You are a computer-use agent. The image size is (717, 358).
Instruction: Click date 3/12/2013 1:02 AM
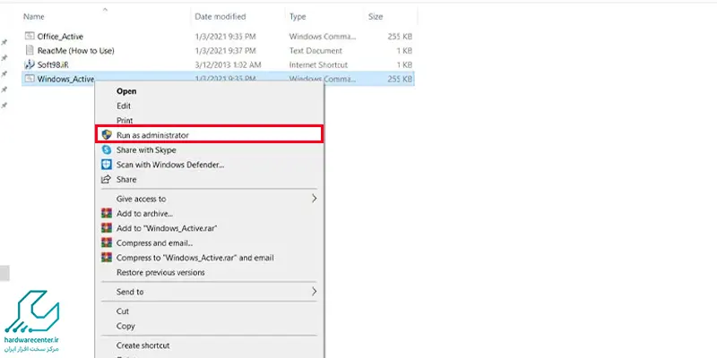(228, 64)
